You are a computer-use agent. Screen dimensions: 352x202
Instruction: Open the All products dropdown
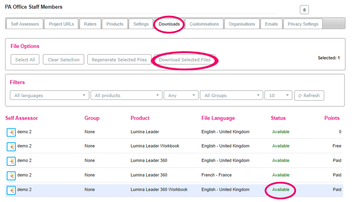[126, 95]
